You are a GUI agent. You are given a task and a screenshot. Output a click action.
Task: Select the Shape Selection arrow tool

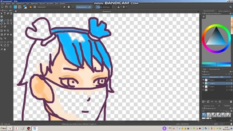click(1, 13)
